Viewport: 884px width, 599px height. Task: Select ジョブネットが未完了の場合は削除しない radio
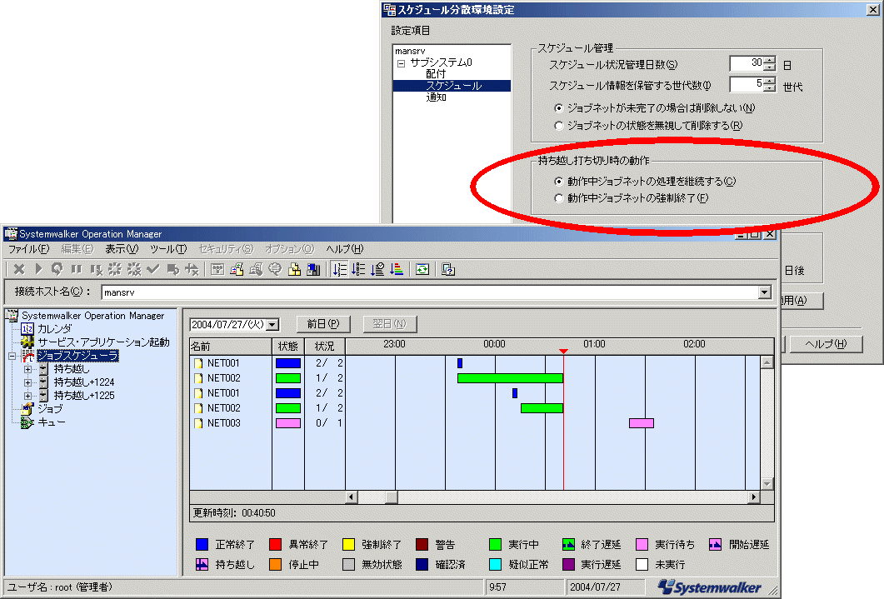(559, 108)
